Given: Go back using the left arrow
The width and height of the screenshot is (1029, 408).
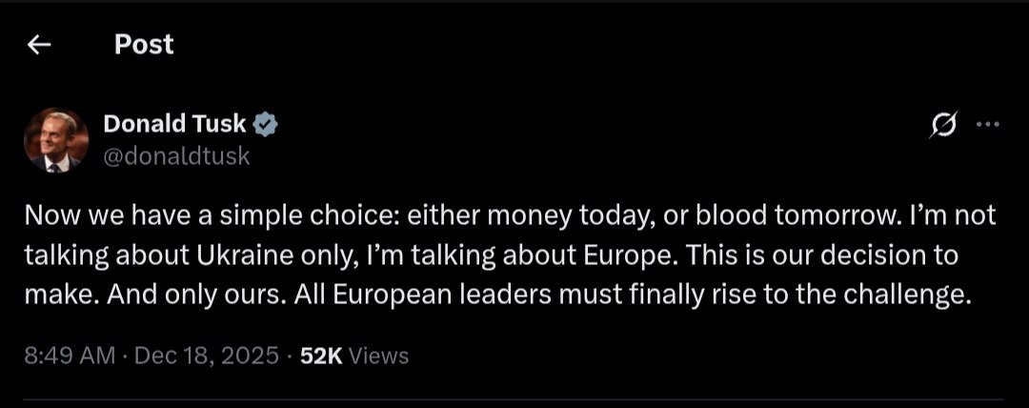Looking at the screenshot, I should click(x=39, y=45).
